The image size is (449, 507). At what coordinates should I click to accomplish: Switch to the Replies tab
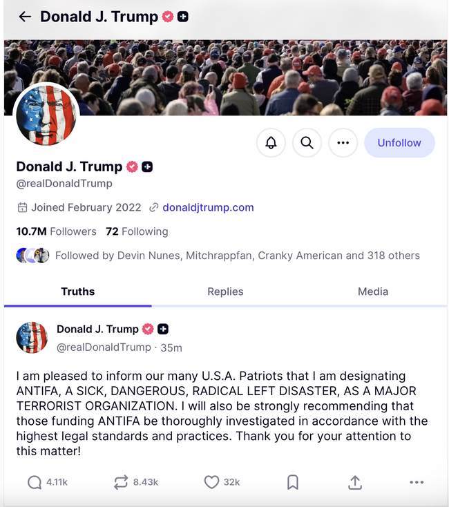(225, 291)
